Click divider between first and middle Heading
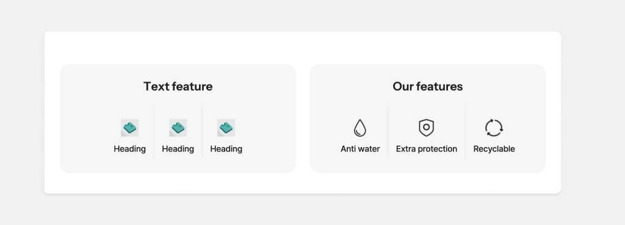 click(154, 132)
